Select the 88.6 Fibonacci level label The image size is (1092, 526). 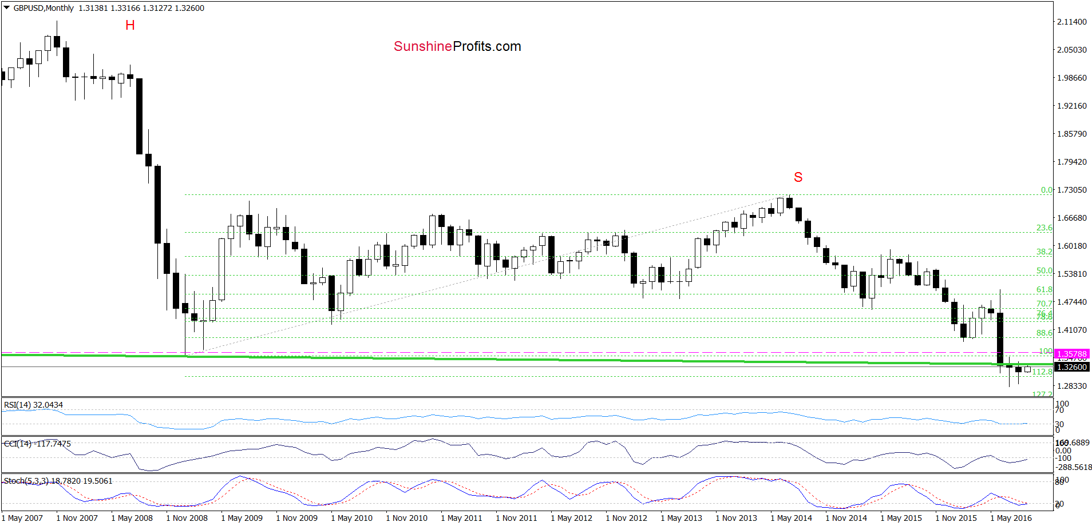[x=1044, y=333]
